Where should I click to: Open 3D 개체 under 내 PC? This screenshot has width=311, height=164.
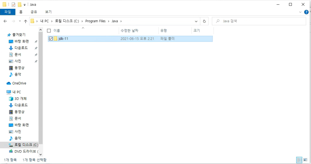point(20,99)
